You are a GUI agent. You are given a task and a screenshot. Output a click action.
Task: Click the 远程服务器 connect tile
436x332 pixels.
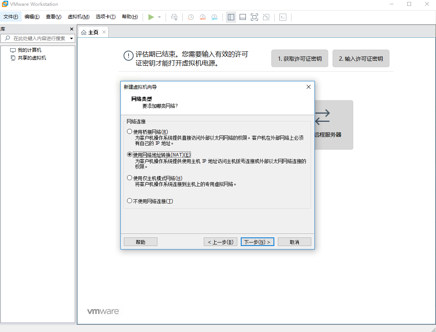[334, 125]
